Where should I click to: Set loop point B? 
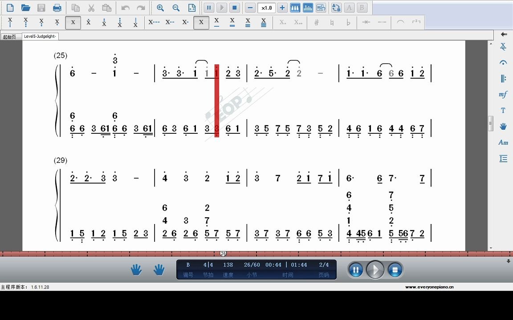click(362, 8)
